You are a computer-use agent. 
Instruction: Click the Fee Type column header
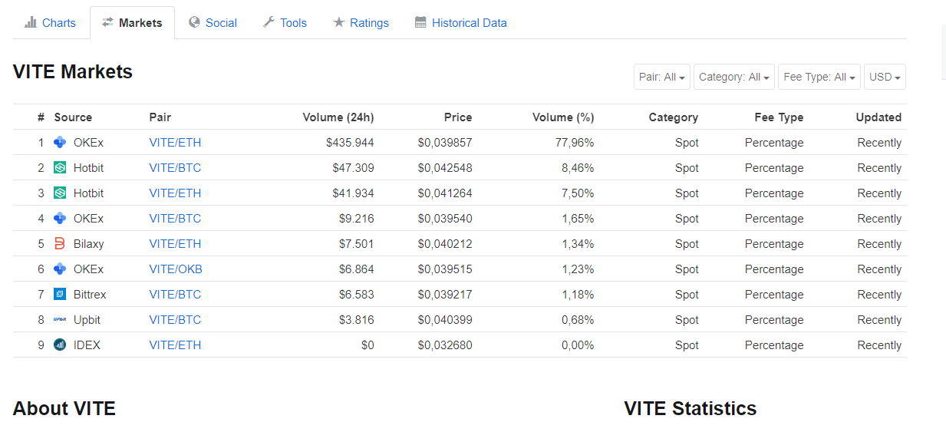point(779,117)
